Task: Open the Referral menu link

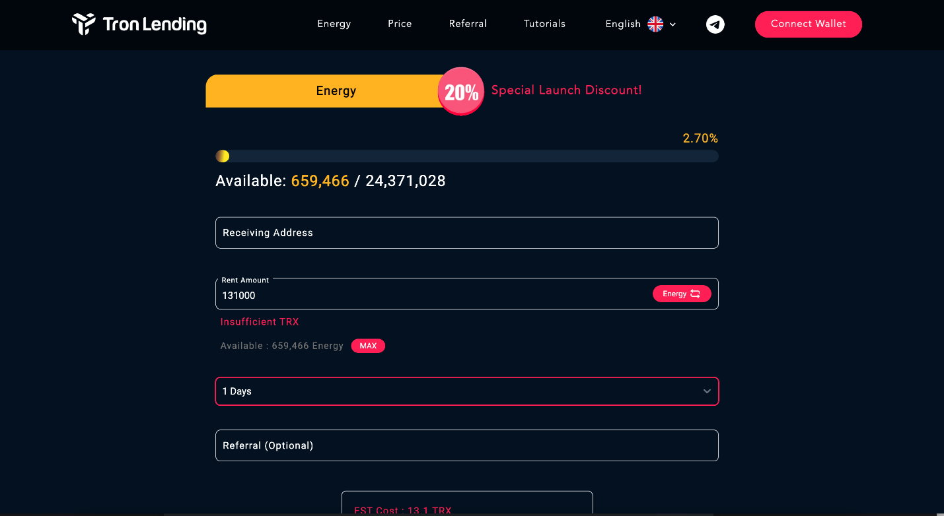Action: [x=468, y=24]
